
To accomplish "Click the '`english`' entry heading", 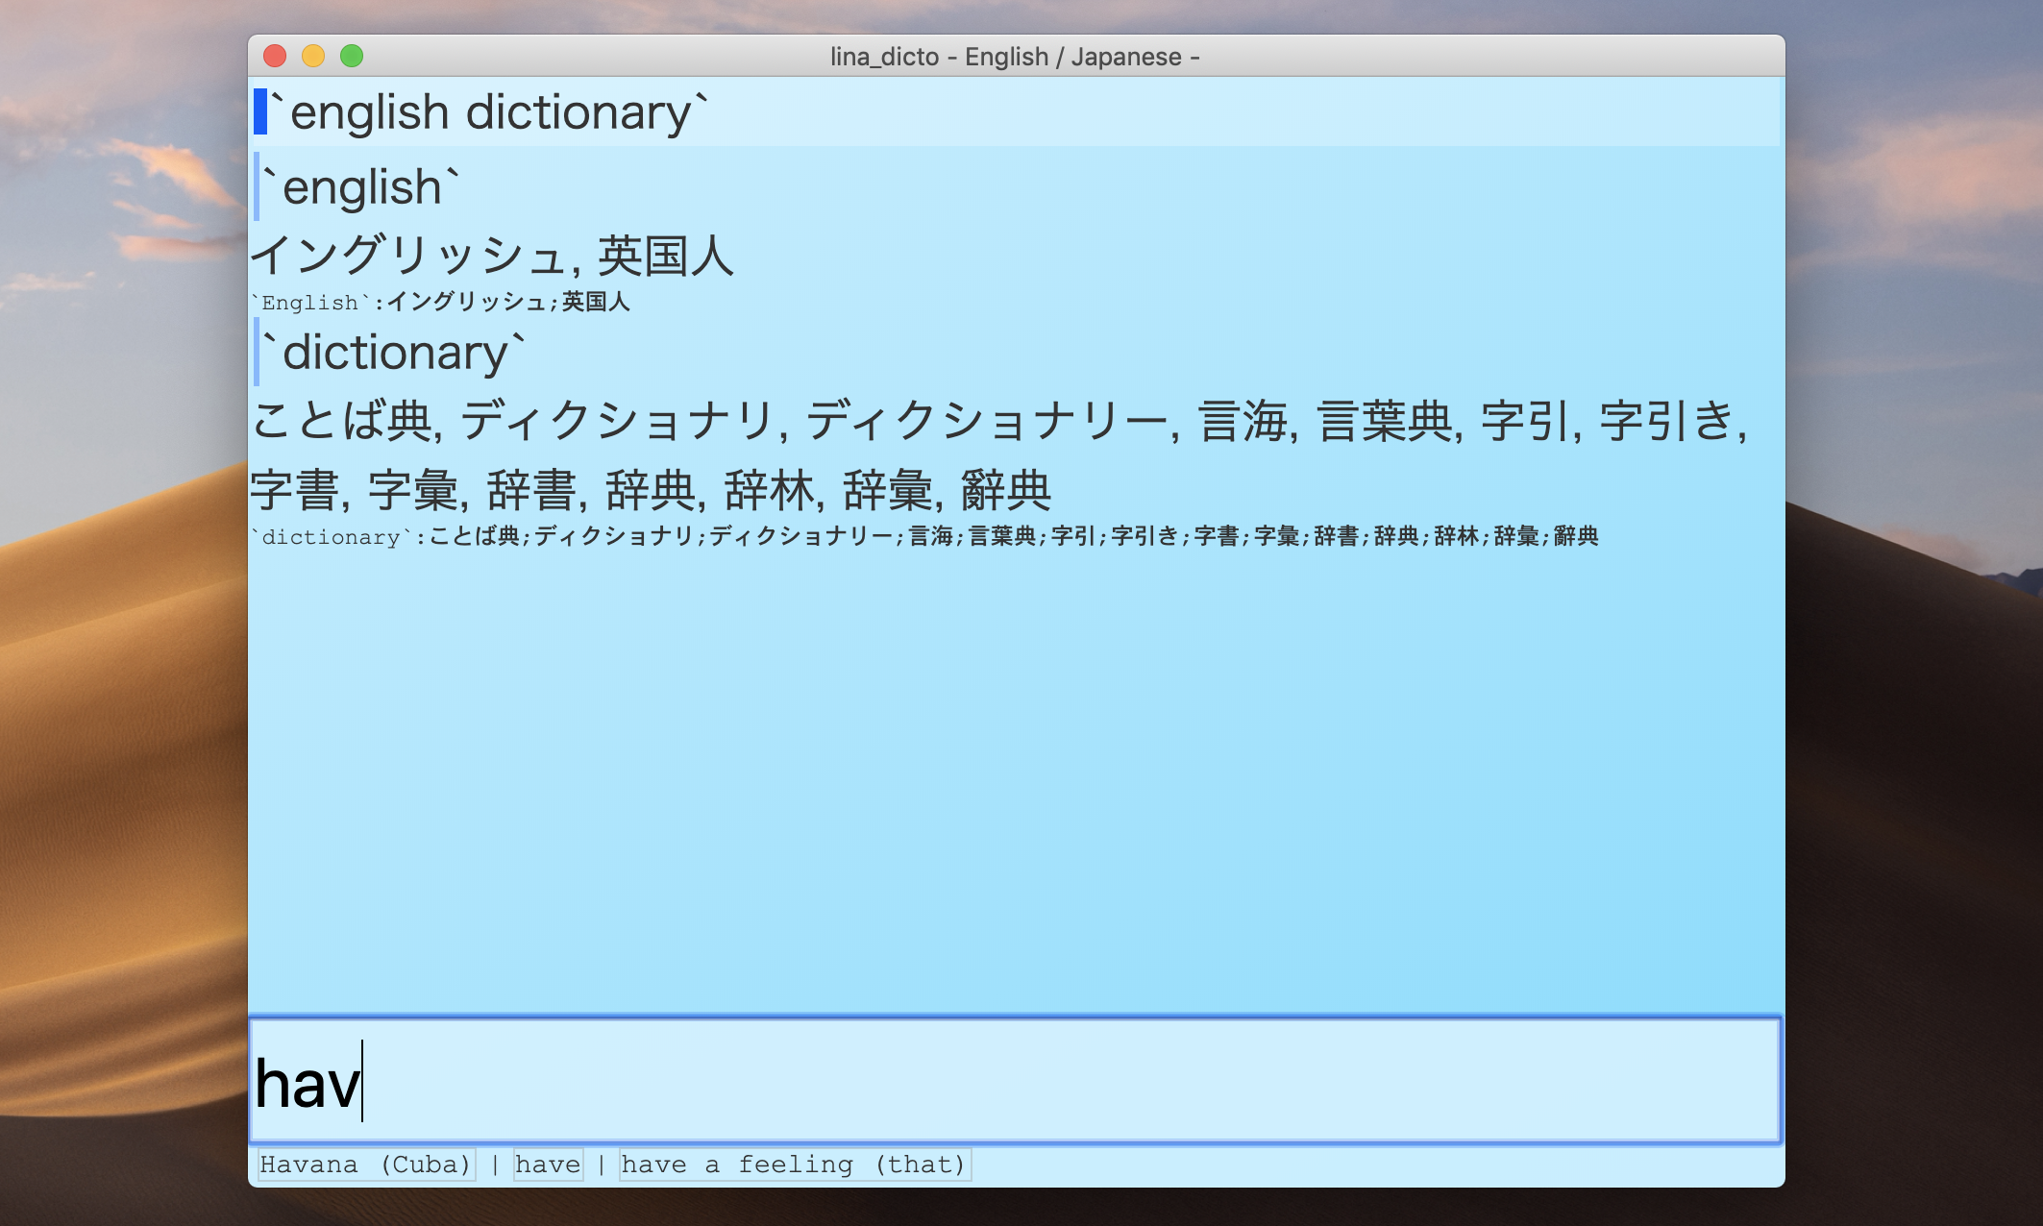I will tap(362, 186).
